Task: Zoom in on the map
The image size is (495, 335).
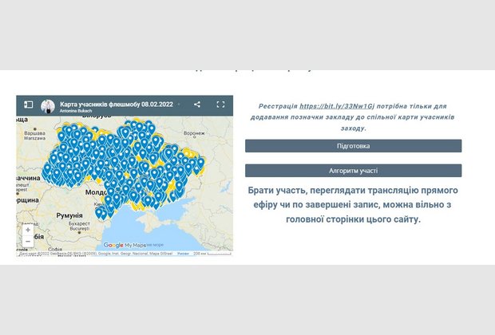Action: click(28, 229)
